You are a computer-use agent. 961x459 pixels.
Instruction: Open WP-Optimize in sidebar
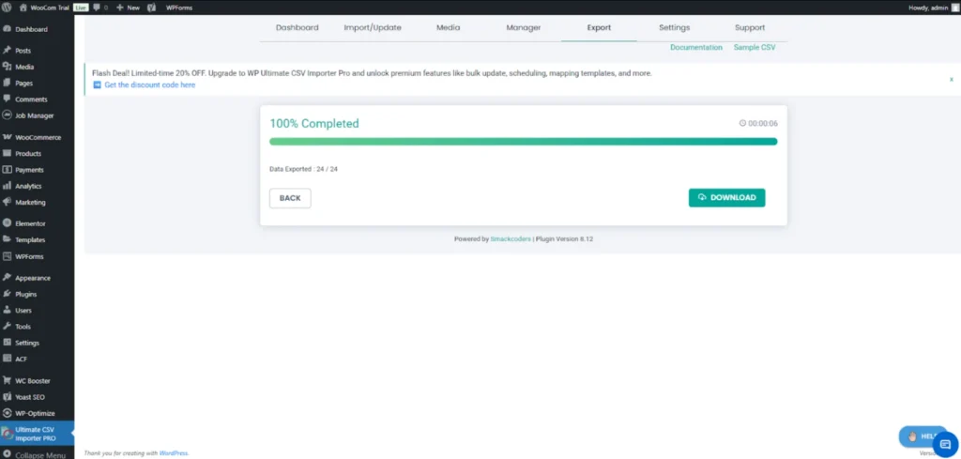pyautogui.click(x=37, y=413)
